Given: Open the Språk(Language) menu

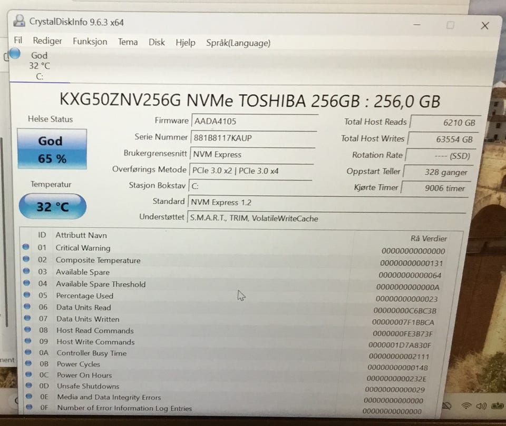Looking at the screenshot, I should 238,43.
